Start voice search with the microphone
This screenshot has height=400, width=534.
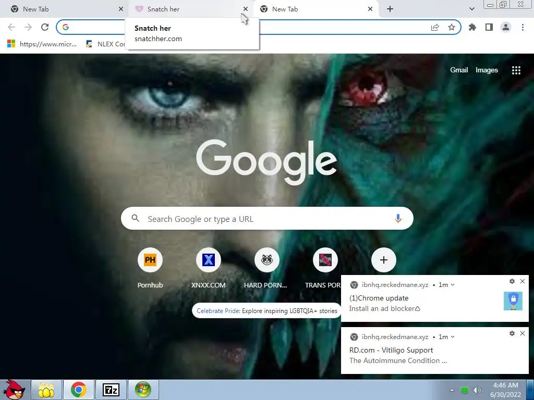pyautogui.click(x=398, y=218)
